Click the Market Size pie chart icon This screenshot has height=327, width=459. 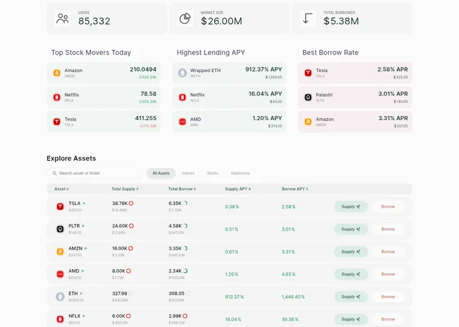point(185,18)
